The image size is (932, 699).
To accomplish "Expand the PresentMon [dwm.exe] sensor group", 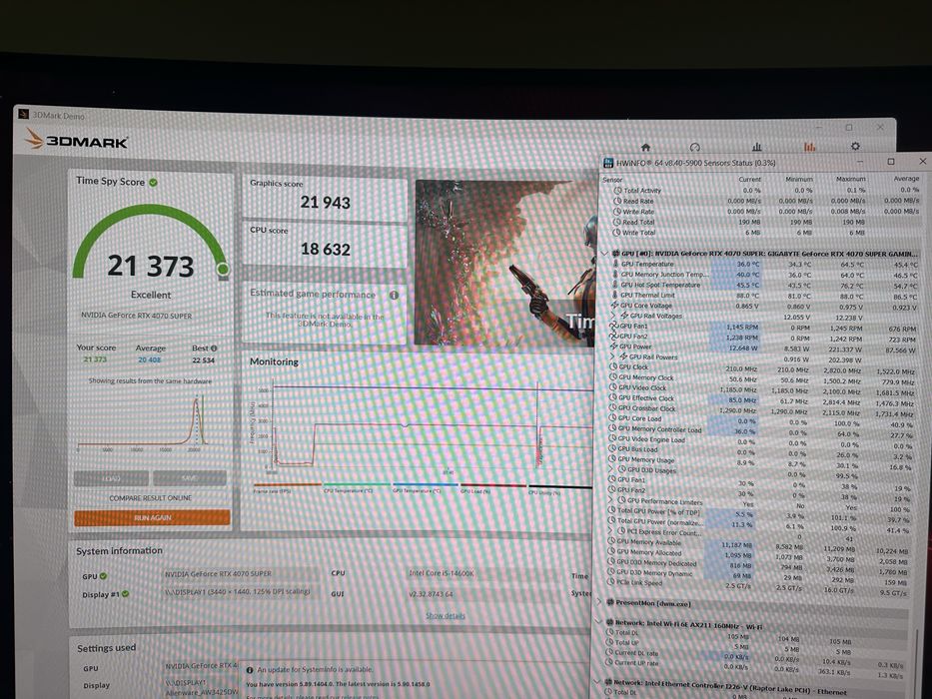I will tap(599, 602).
